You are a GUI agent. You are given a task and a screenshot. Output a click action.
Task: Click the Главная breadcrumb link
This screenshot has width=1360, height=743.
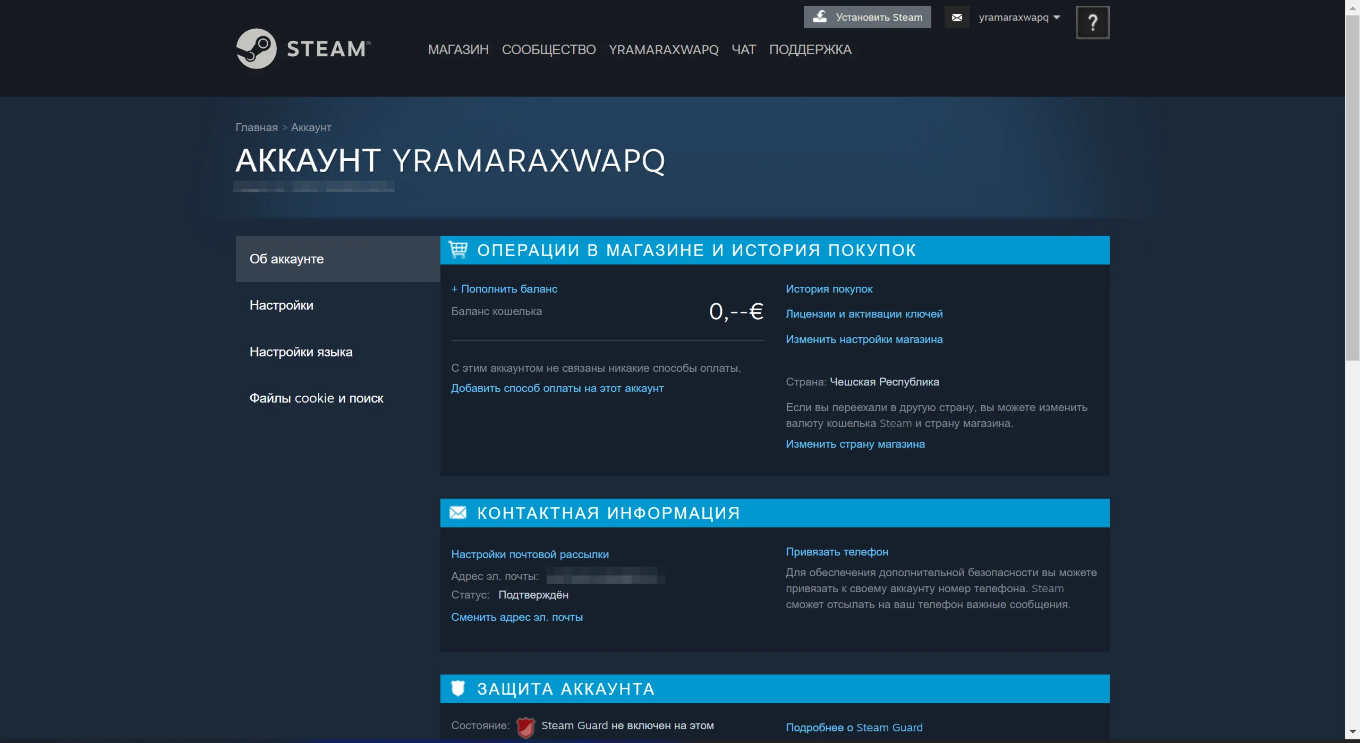coord(257,127)
